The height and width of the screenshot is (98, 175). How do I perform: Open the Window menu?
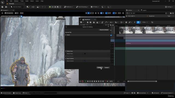pos(16,1)
